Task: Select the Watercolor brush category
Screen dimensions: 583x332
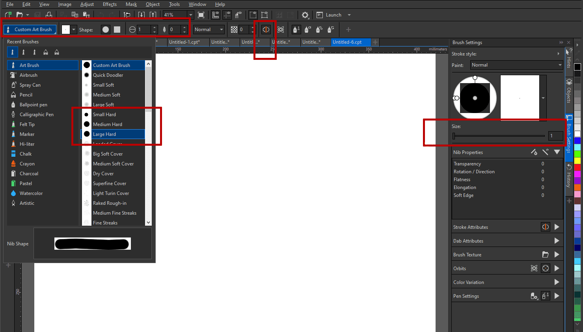Action: pyautogui.click(x=30, y=193)
